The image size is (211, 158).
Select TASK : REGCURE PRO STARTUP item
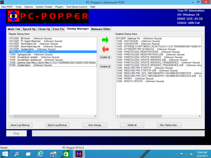pos(159,68)
